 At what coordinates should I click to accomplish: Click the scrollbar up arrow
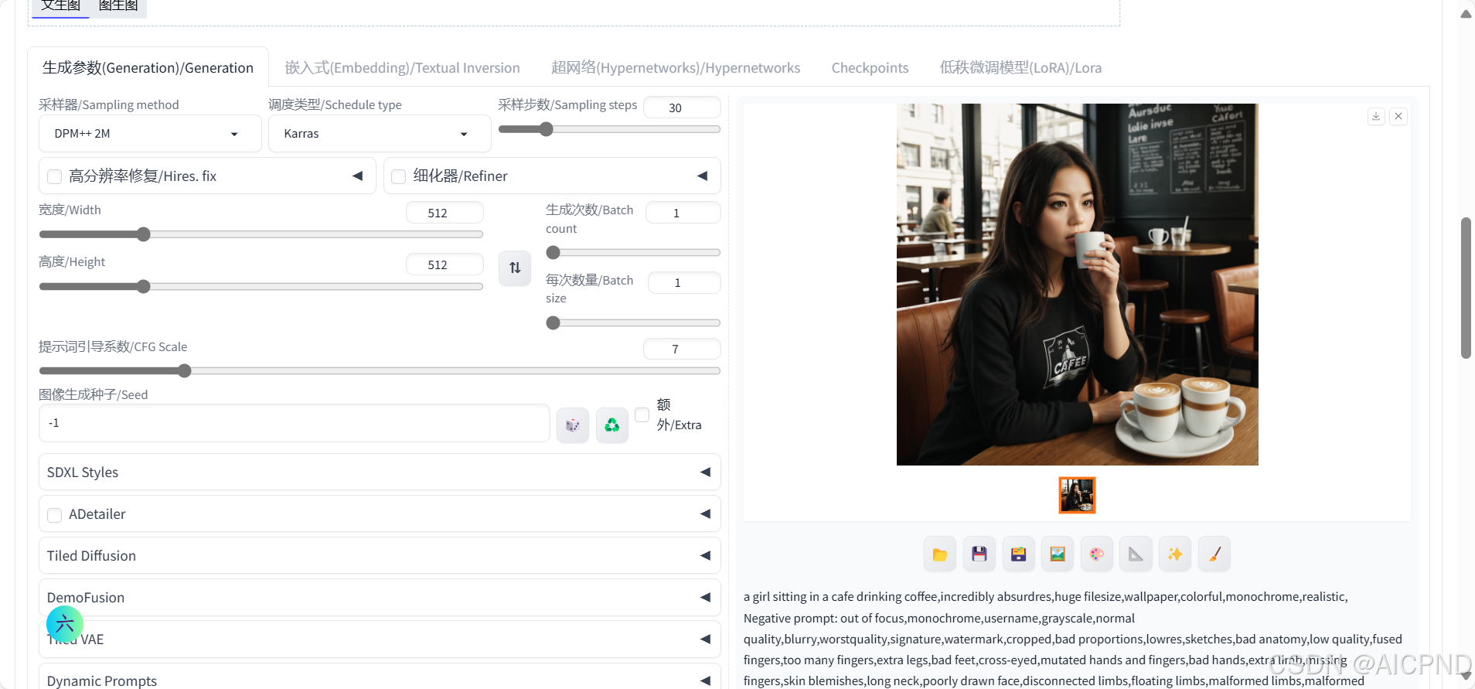(1466, 14)
